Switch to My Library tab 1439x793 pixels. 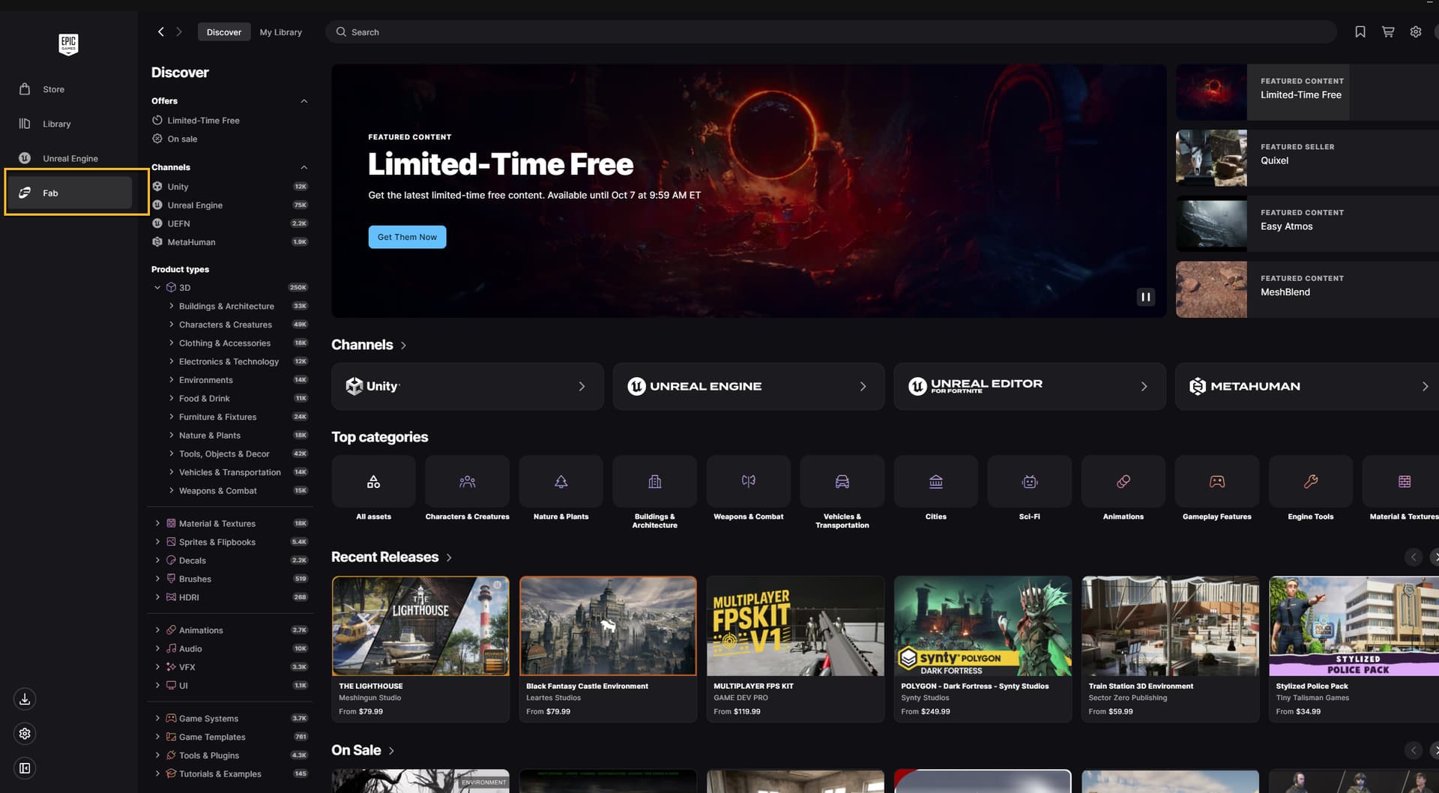280,32
